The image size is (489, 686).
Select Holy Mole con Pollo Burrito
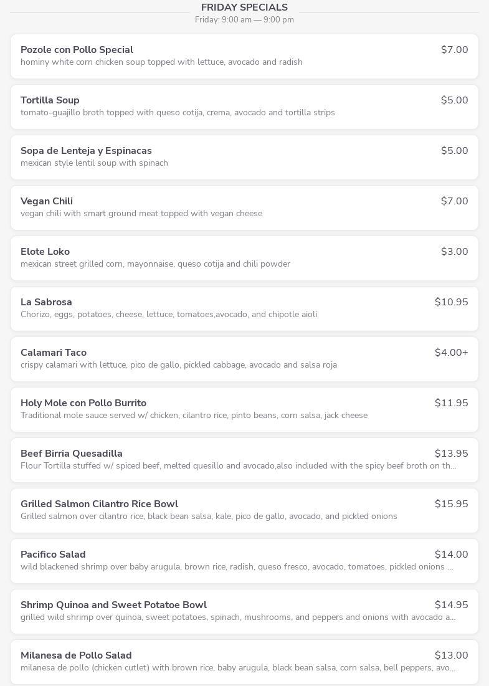pyautogui.click(x=83, y=403)
